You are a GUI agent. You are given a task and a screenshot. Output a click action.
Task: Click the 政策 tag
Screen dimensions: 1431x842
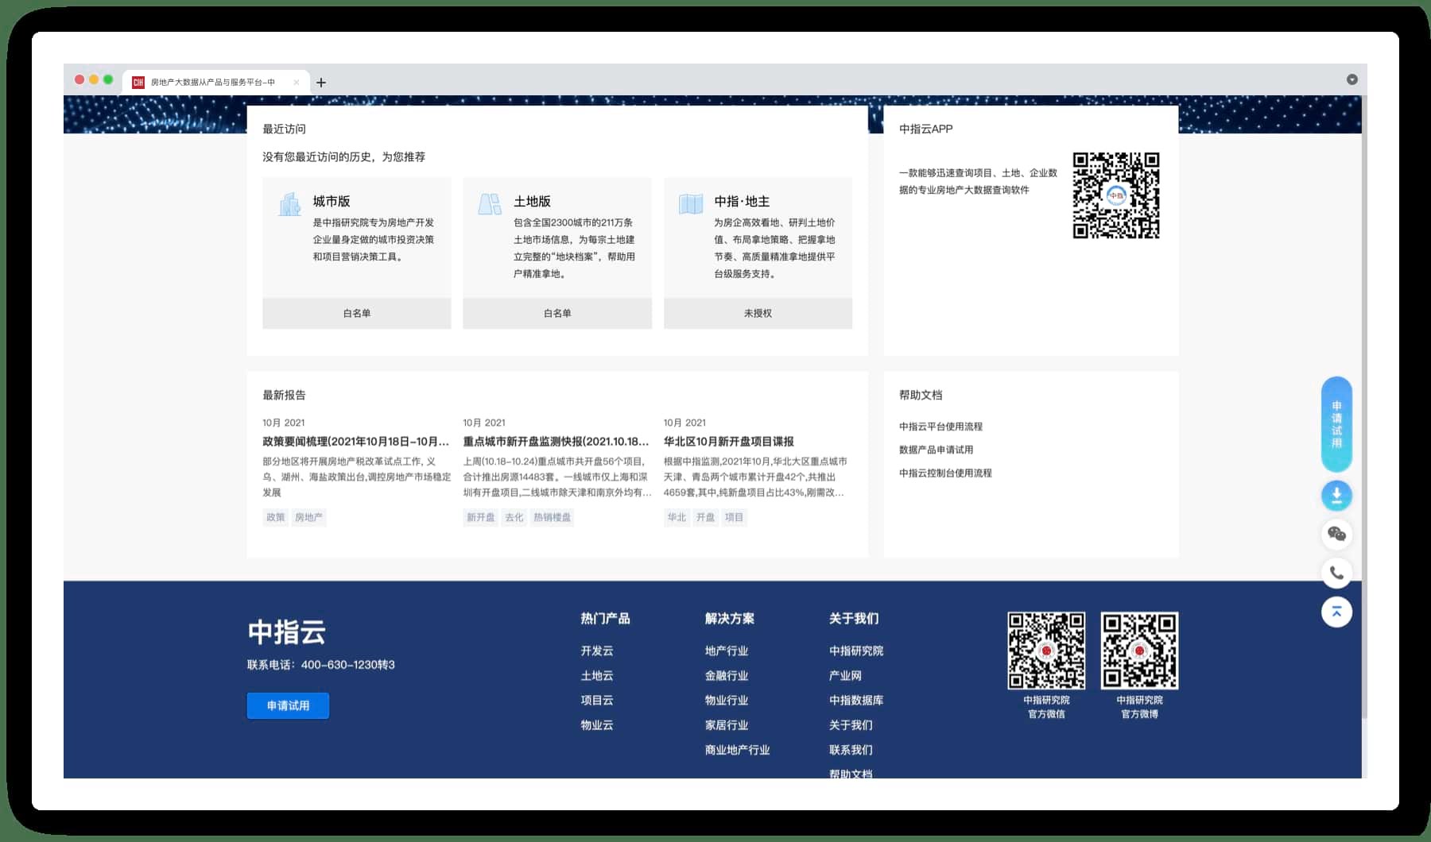point(275,517)
